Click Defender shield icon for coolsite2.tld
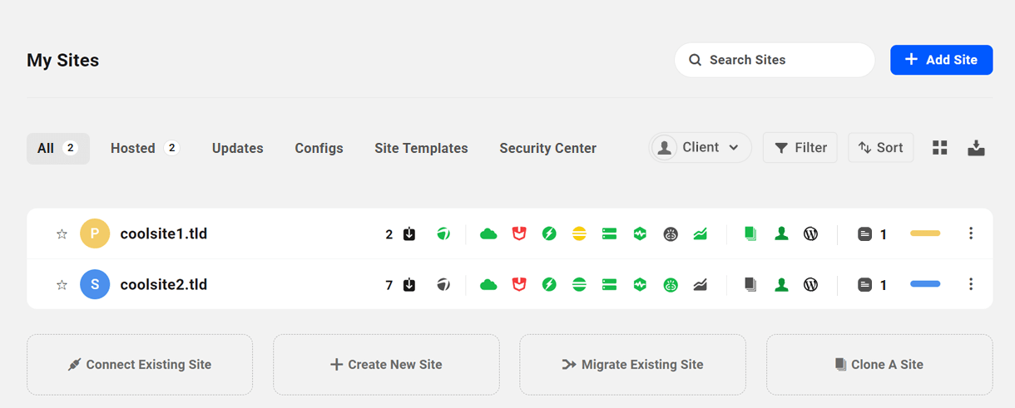 tap(519, 285)
